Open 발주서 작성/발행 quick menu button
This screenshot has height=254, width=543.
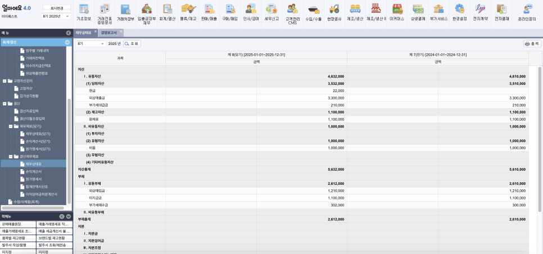point(18,245)
